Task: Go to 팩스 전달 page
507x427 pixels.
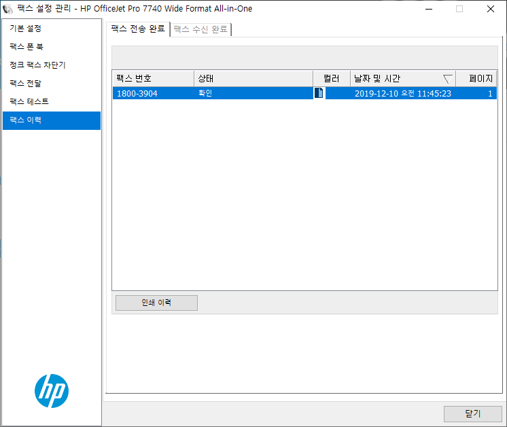Action: tap(52, 84)
